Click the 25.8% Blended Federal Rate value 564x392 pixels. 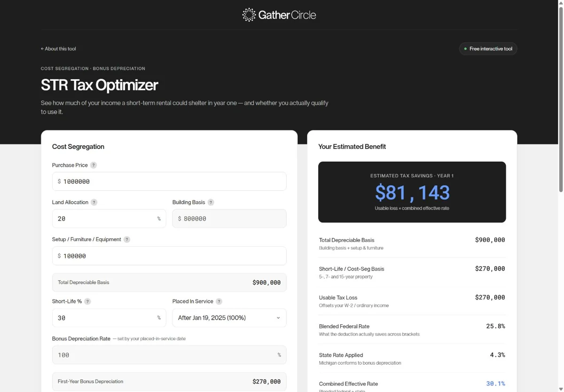coord(495,326)
